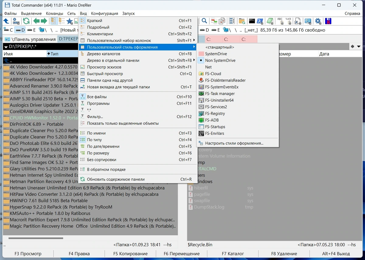Click the 'F5 Копирование' button

tap(130, 254)
